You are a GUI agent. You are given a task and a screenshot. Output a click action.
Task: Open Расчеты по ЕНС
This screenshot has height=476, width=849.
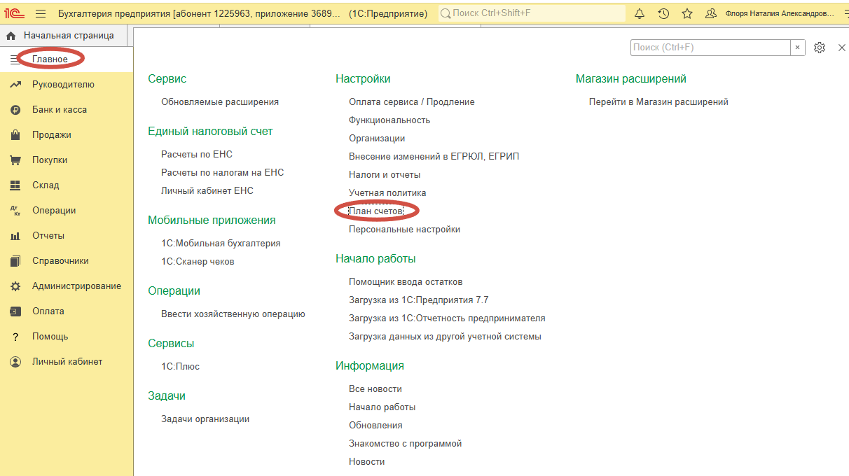[196, 154]
